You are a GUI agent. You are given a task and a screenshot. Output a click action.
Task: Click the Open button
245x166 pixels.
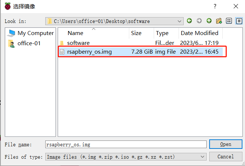pyautogui.click(x=226, y=144)
